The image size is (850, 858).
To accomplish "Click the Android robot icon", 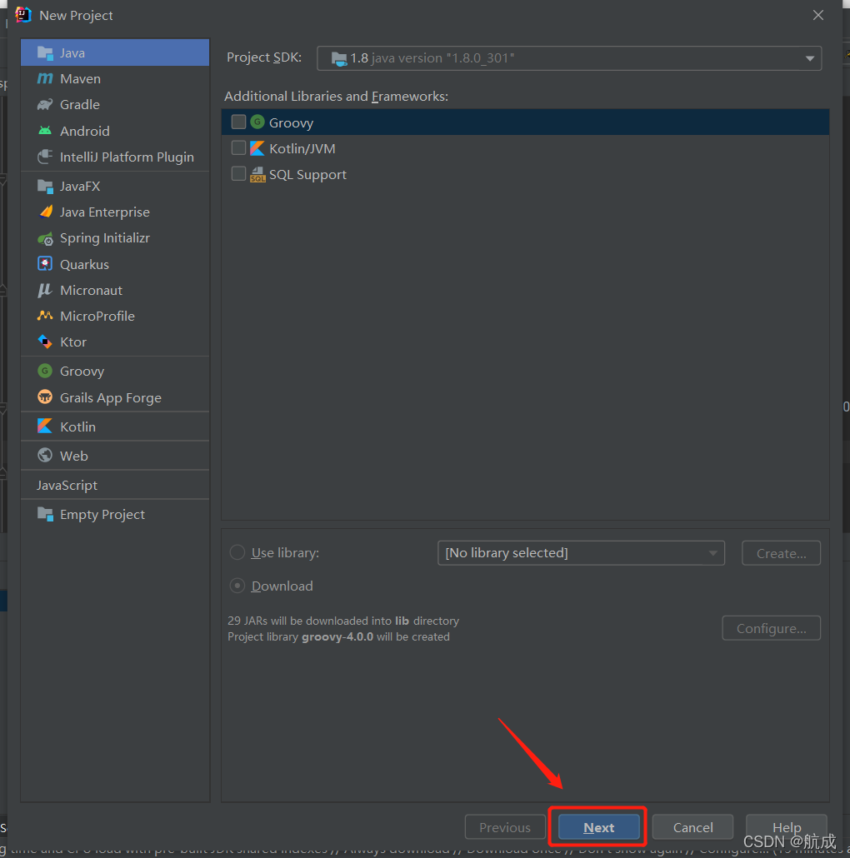I will [x=45, y=130].
